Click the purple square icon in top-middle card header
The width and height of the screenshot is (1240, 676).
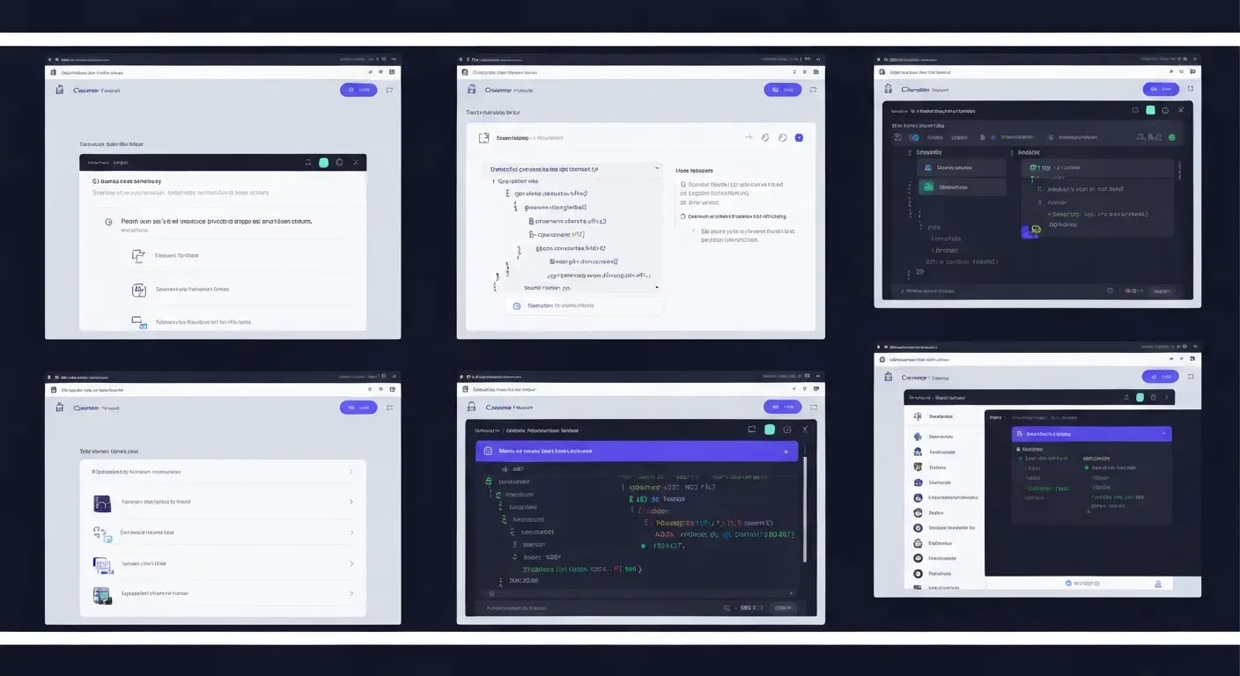pyautogui.click(x=799, y=138)
